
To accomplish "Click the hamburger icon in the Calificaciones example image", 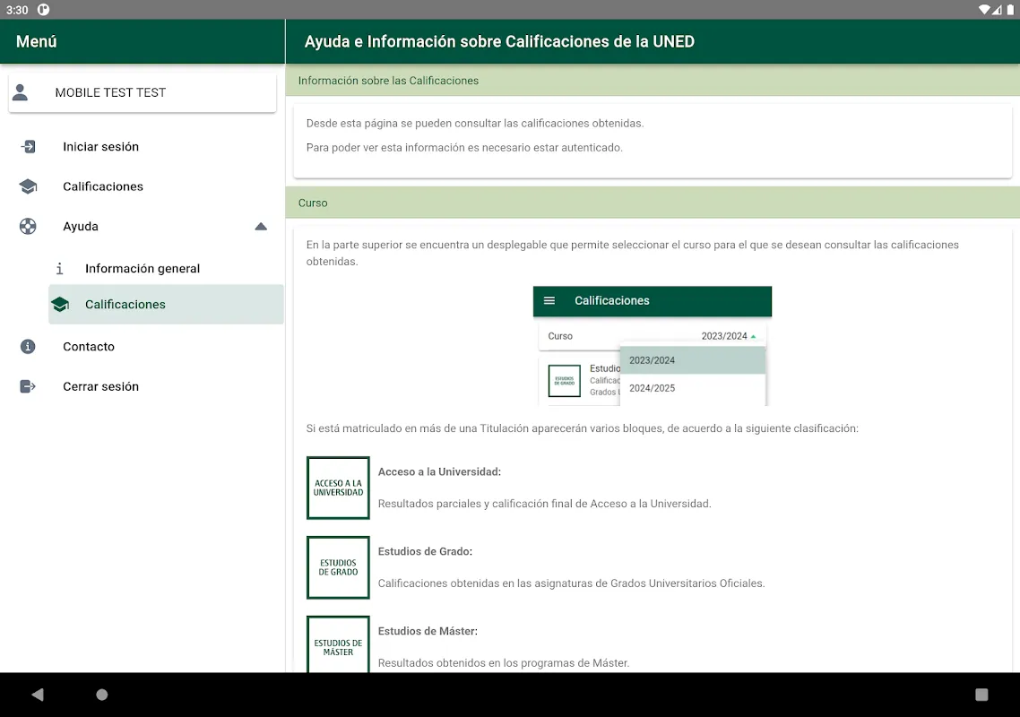I will click(549, 300).
